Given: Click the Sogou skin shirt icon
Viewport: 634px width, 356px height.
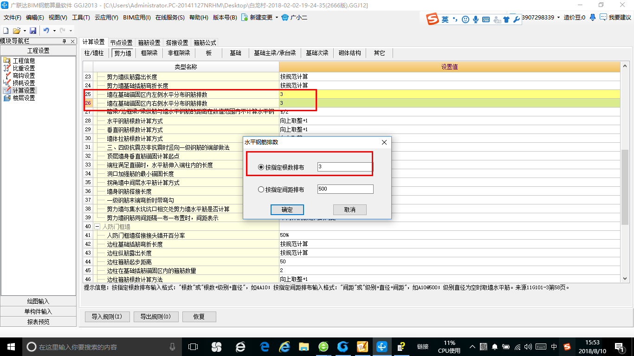Looking at the screenshot, I should (x=506, y=19).
